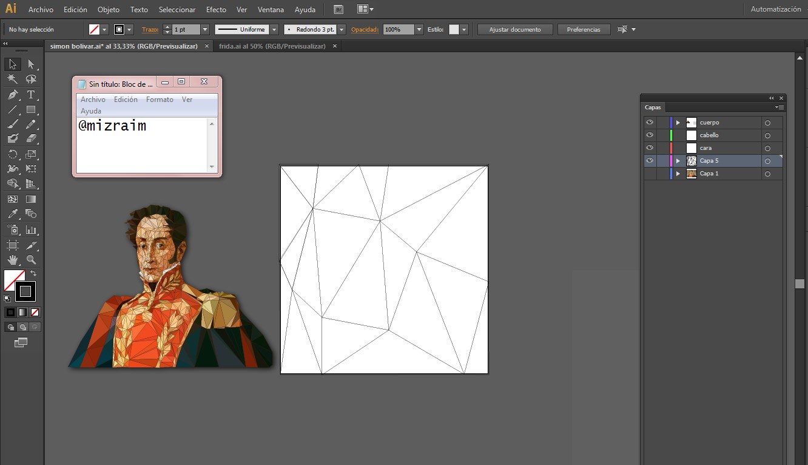Open the Efecto menu
Viewport: 808px width, 465px height.
point(216,10)
